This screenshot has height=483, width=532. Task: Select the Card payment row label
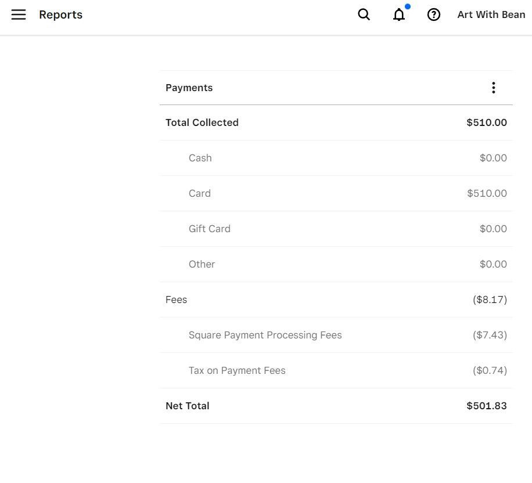(200, 193)
